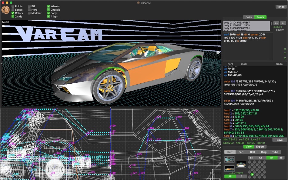The image size is (288, 180).
Task: Hide Wheels using its checkbox
Action: 49,6
